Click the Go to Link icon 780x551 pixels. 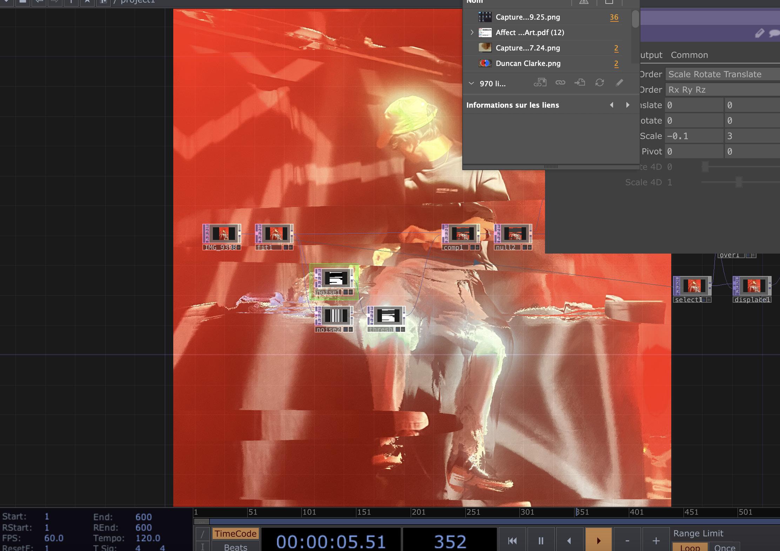580,83
